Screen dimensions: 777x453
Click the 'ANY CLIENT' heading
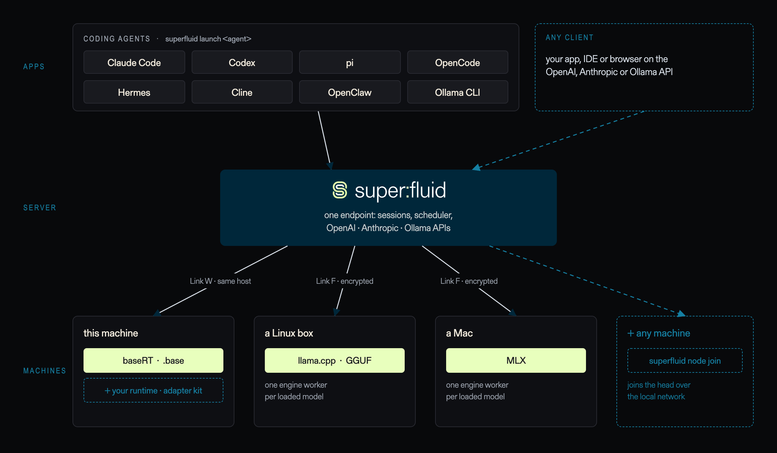tap(569, 38)
